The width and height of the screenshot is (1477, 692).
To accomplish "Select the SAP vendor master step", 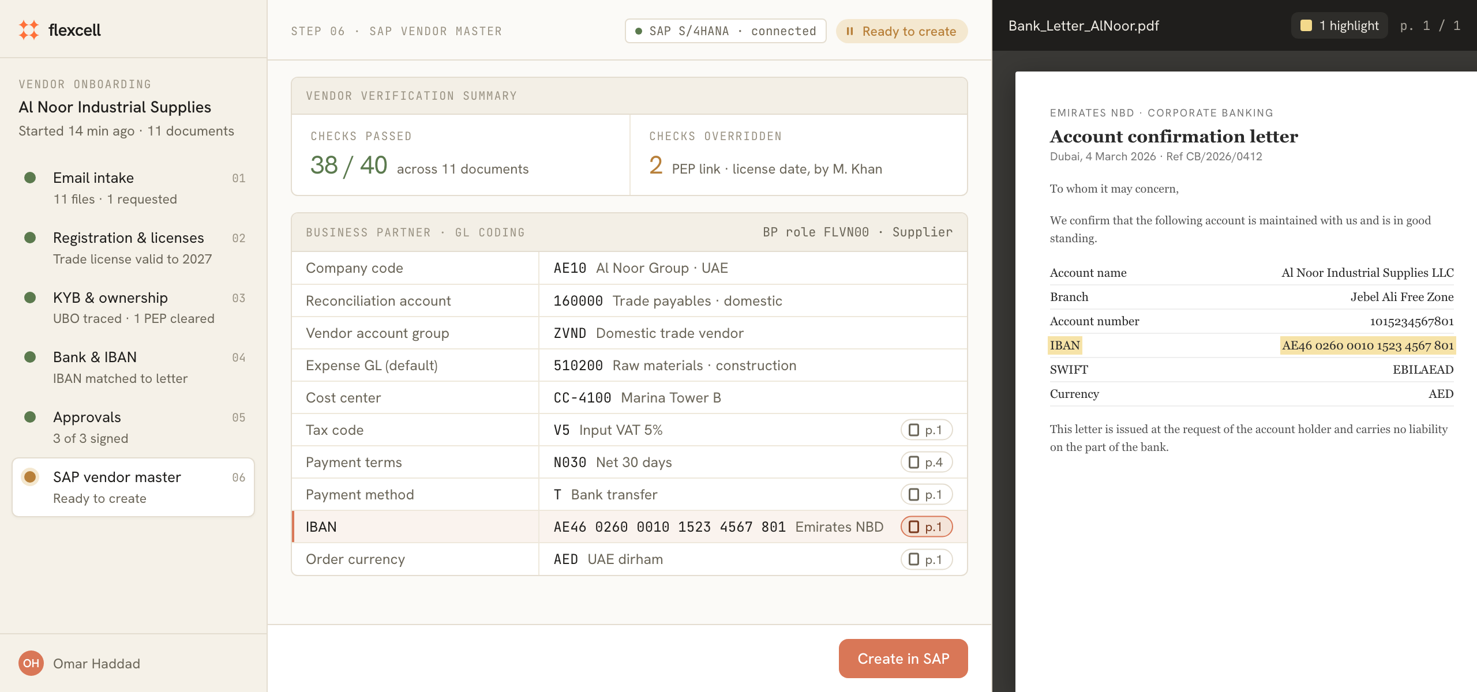I will (133, 487).
